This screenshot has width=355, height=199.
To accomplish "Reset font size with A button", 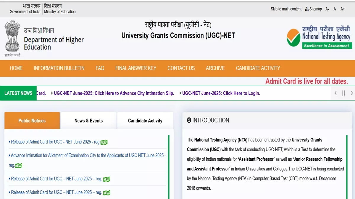I will (335, 9).
